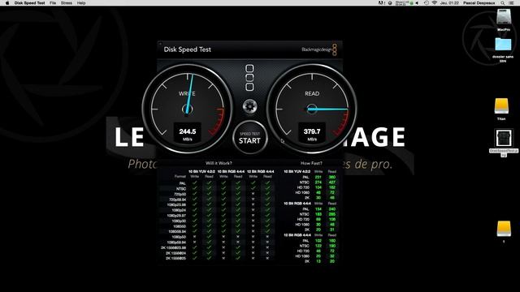Open the Apple menu
Image resolution: width=520 pixels, height=292 pixels.
[x=7, y=2]
